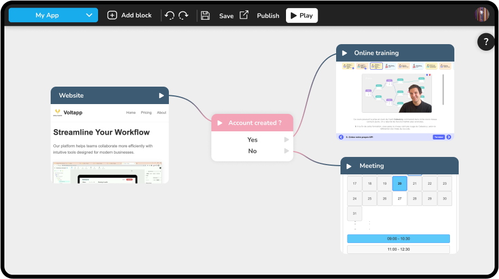Viewport: 499px width, 279px height.
Task: Select day 31 in Meeting calendar
Action: [355, 214]
